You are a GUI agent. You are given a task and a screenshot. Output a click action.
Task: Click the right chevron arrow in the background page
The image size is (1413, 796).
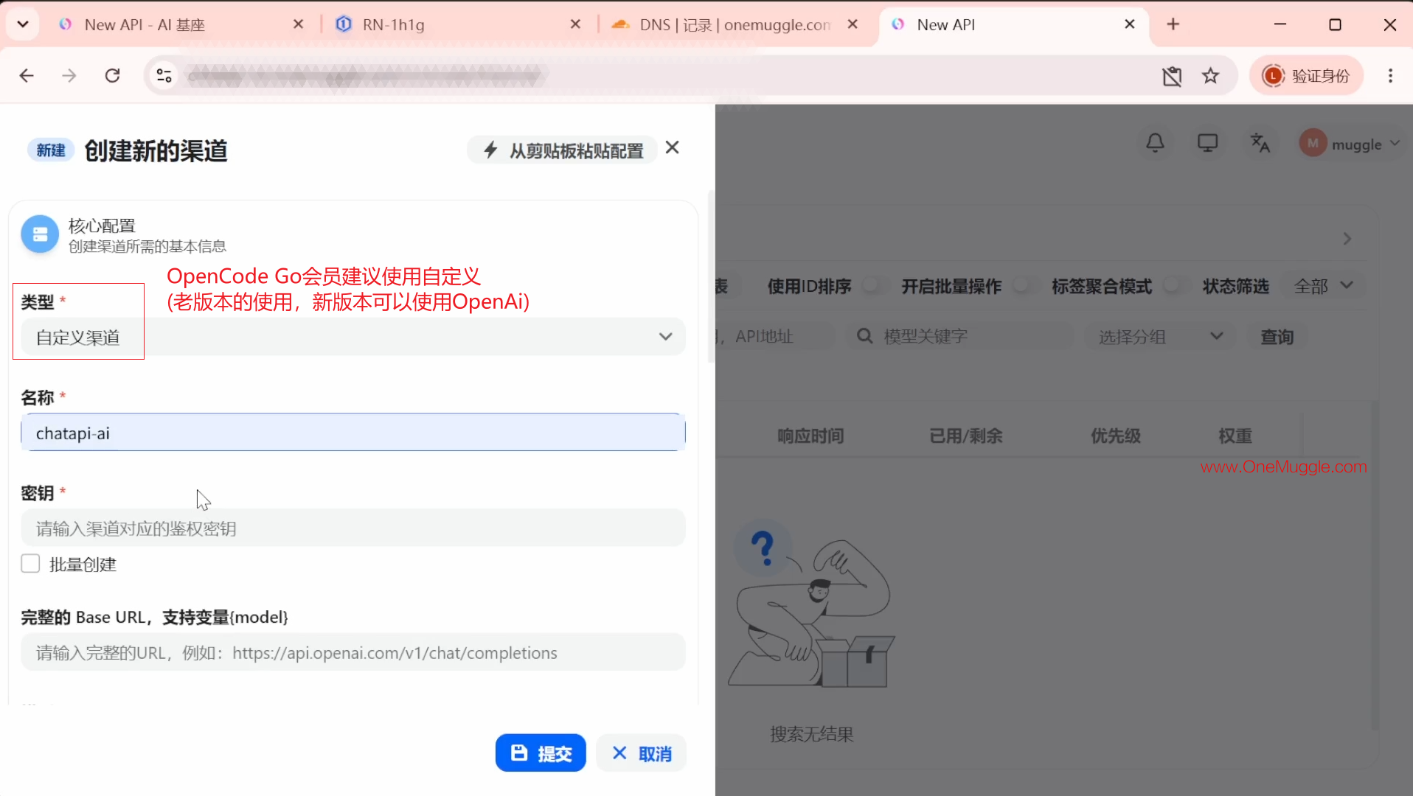(1347, 239)
